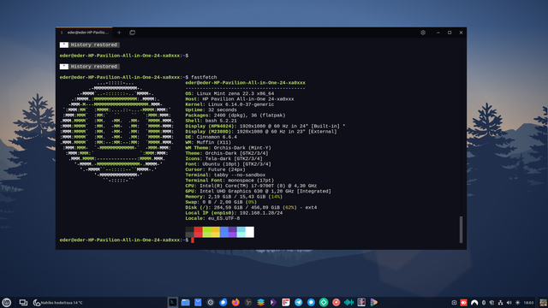Image resolution: width=548 pixels, height=308 pixels.
Task: Open the profile selector icon beside plus
Action: pos(132,33)
